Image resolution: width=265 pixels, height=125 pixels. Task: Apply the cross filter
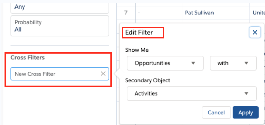[x=246, y=113]
